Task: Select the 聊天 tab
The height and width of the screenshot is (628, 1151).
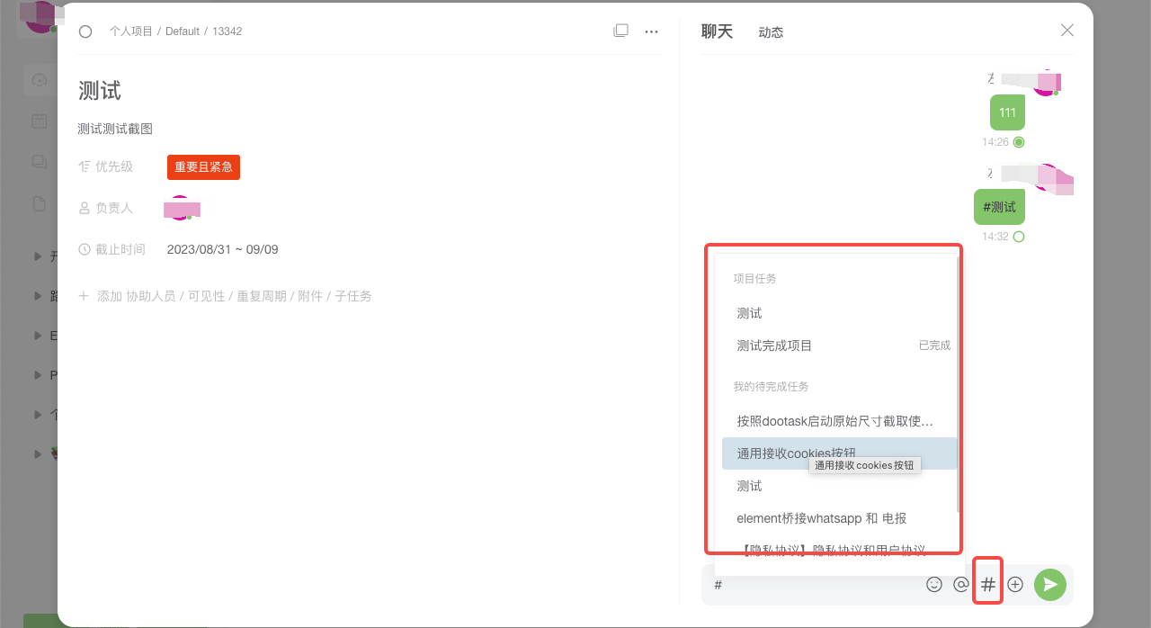Action: (x=717, y=31)
